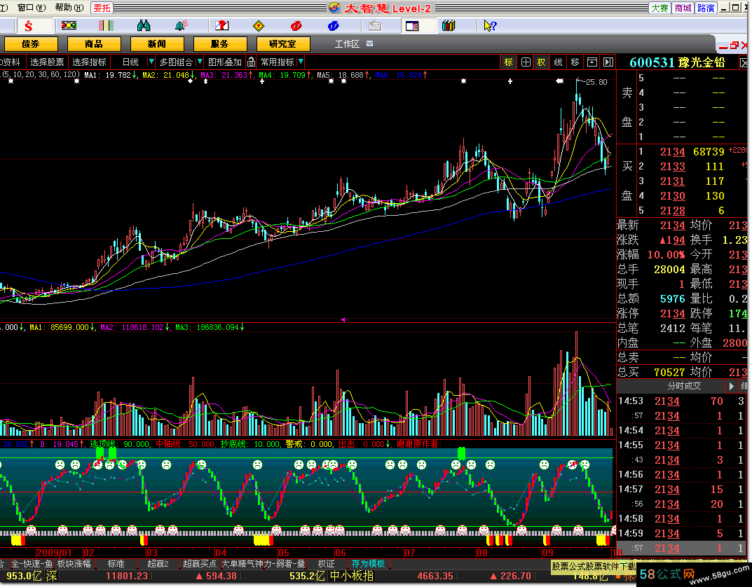Click the skip-to-end arrow icon
Screen dimensions: 752x587
(608, 62)
